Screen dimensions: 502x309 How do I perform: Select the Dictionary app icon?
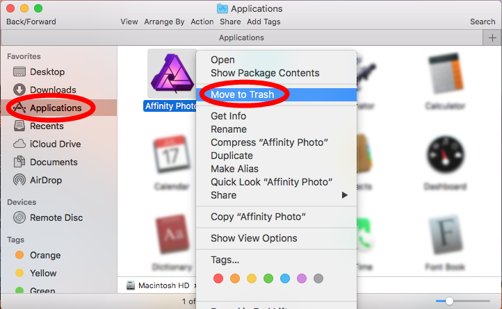171,236
